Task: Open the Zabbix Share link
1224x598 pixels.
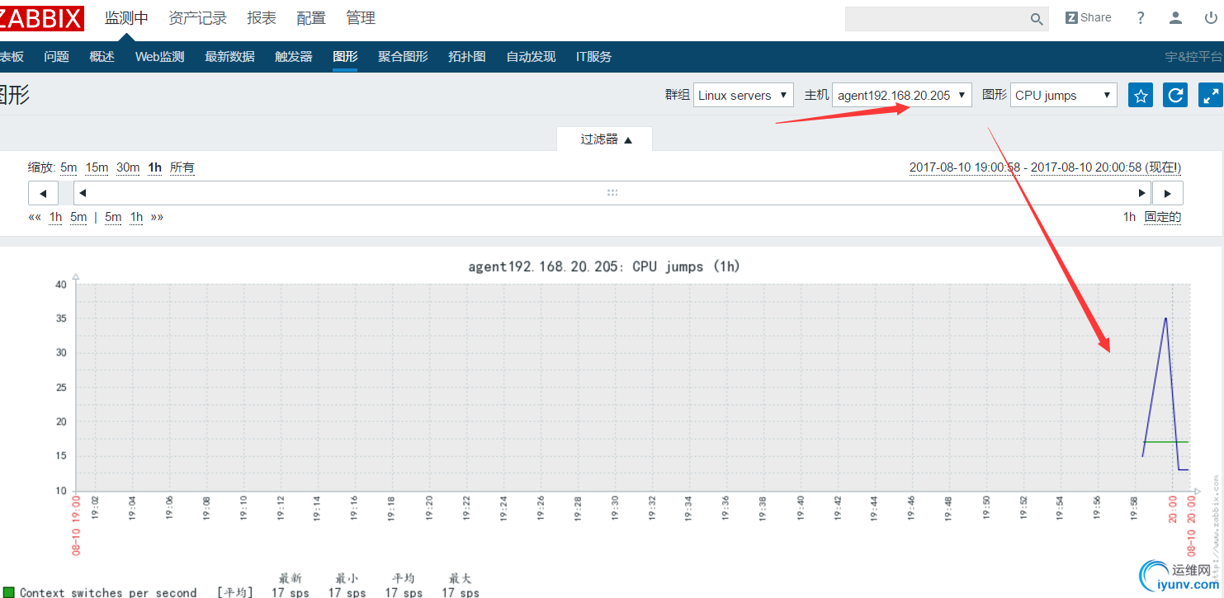Action: click(1088, 17)
